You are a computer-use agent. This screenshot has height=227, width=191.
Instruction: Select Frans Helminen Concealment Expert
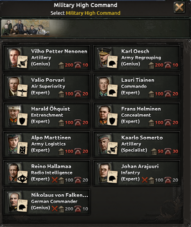136,115
